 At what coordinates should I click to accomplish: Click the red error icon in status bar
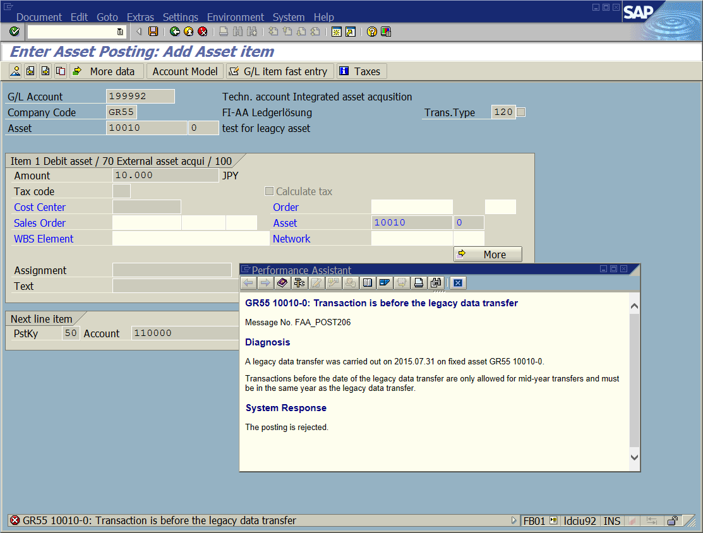click(15, 520)
